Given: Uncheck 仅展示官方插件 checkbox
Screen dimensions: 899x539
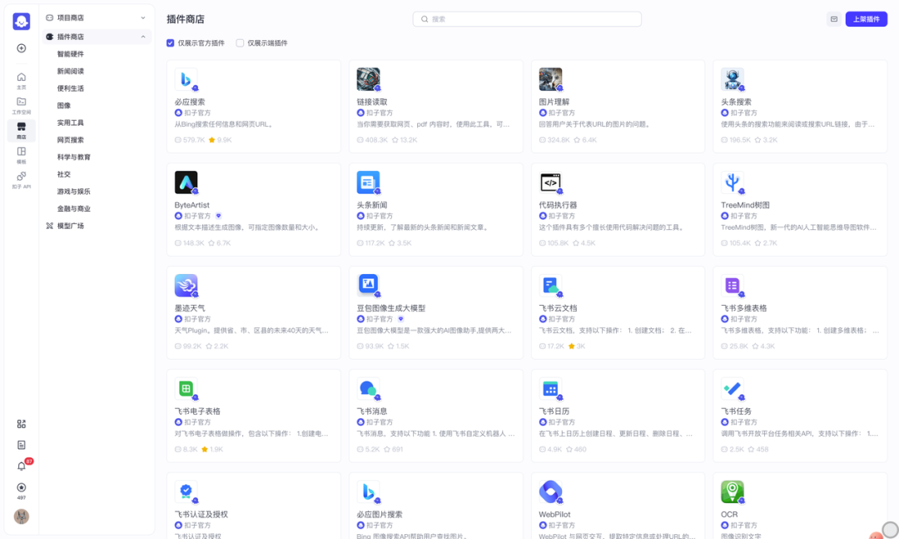Looking at the screenshot, I should click(171, 43).
